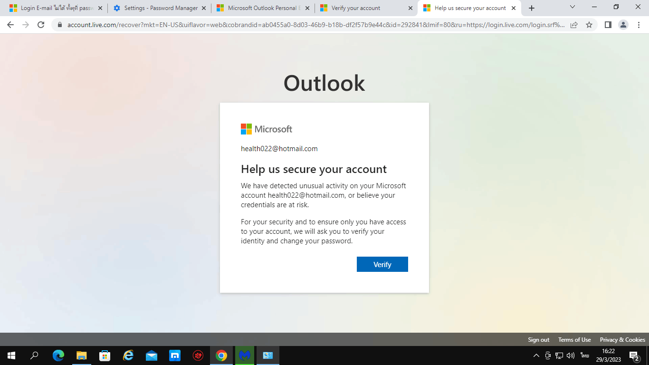View site information via lock icon
The width and height of the screenshot is (649, 365).
[x=60, y=25]
